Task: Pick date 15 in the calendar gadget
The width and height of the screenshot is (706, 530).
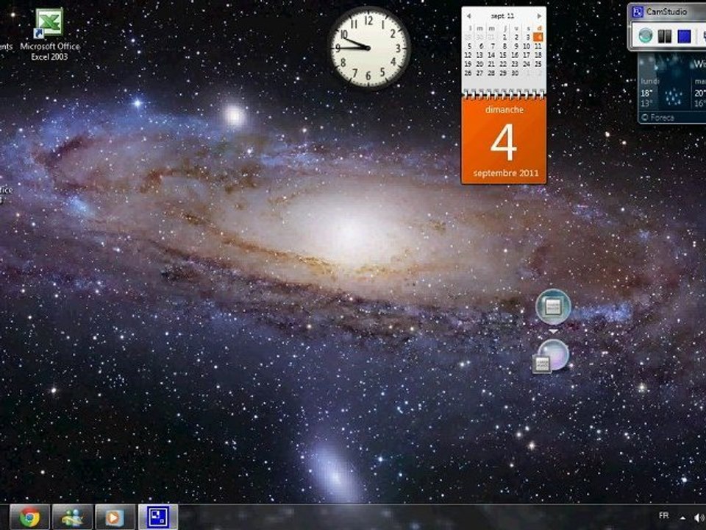Action: coord(503,55)
